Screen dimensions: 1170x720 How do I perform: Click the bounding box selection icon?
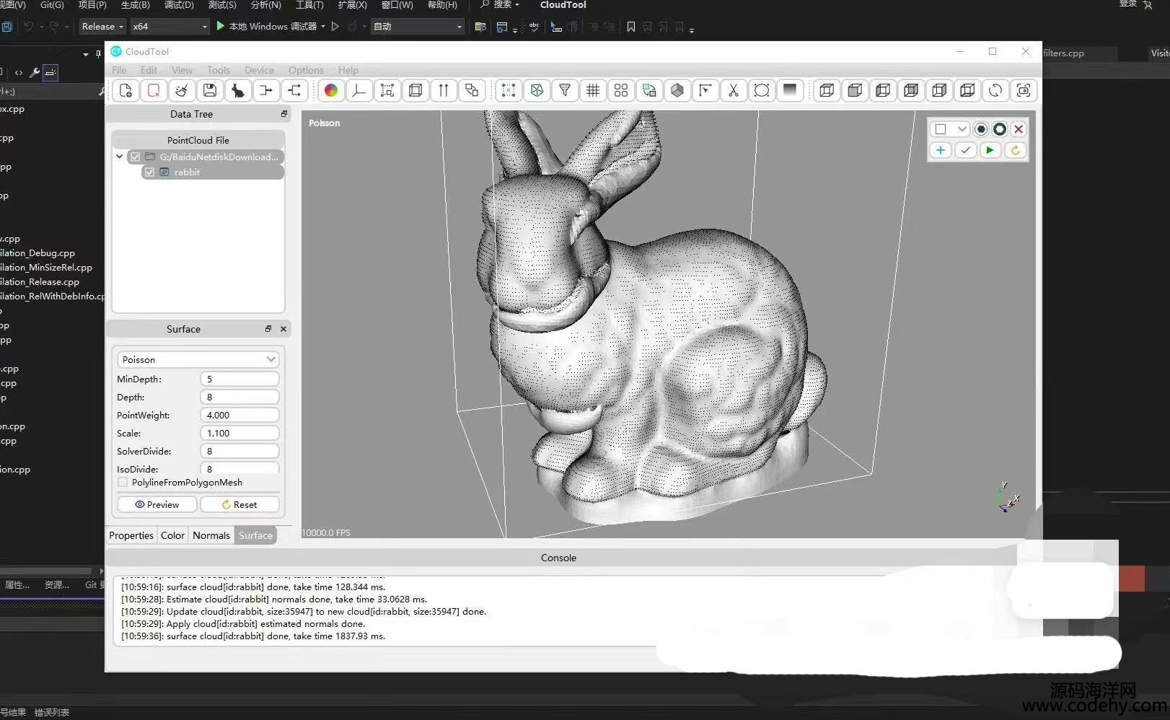387,90
